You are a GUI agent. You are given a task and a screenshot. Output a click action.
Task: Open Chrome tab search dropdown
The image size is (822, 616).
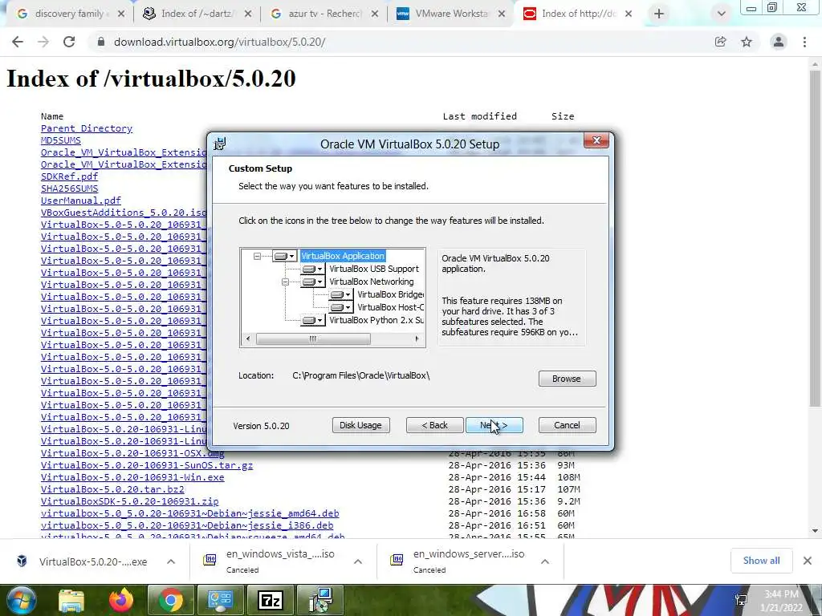click(x=722, y=14)
